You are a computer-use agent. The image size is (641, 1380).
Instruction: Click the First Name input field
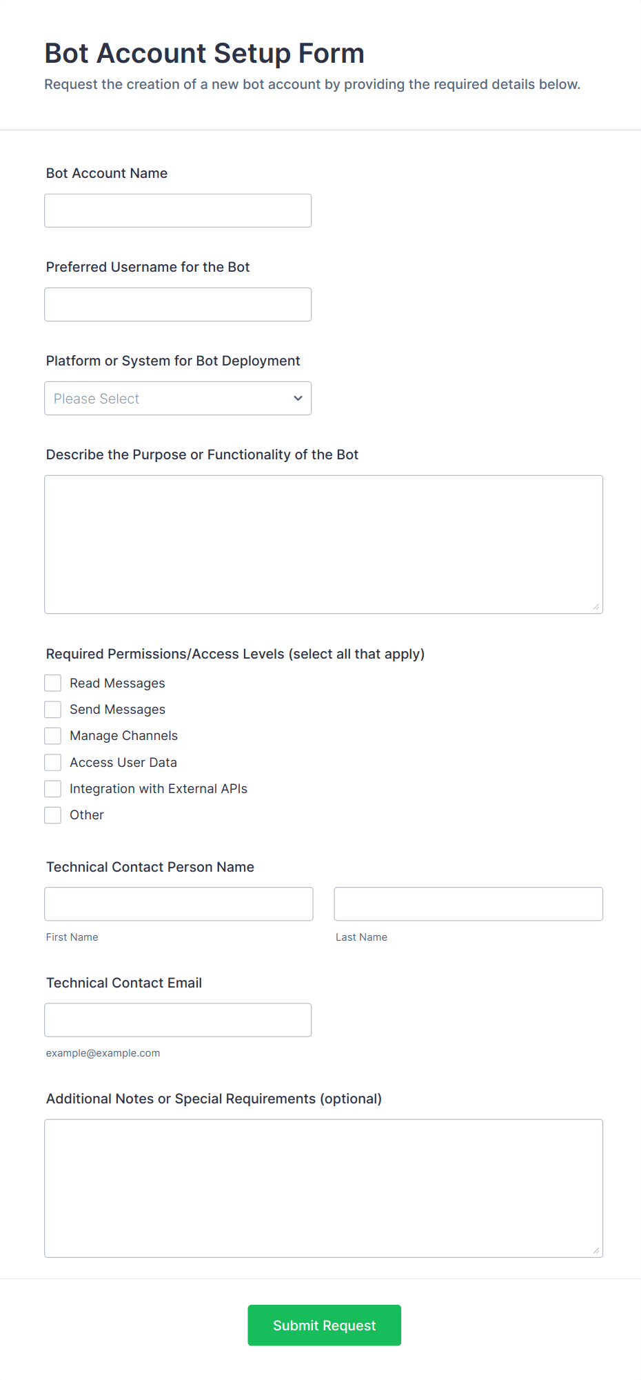pyautogui.click(x=179, y=903)
